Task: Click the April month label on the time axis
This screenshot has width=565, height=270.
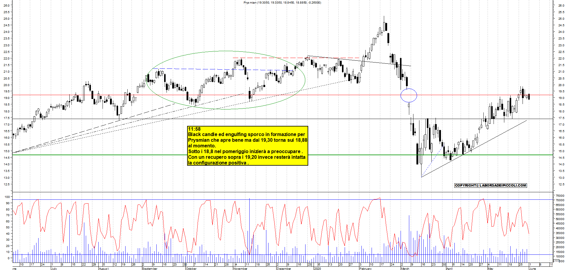Action: [x=449, y=269]
